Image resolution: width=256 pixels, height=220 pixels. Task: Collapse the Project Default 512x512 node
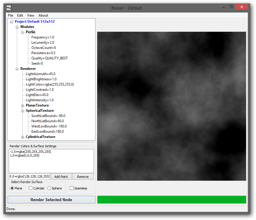tap(11, 22)
